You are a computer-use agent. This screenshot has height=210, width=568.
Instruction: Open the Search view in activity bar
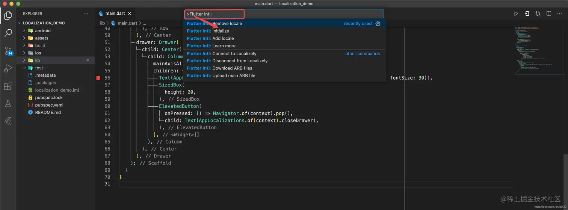point(8,33)
